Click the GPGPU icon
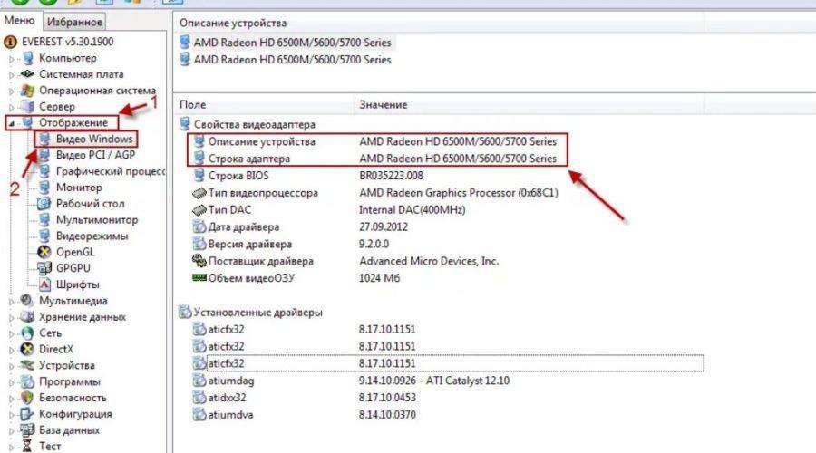Screen dimensions: 816x453 pyautogui.click(x=44, y=268)
